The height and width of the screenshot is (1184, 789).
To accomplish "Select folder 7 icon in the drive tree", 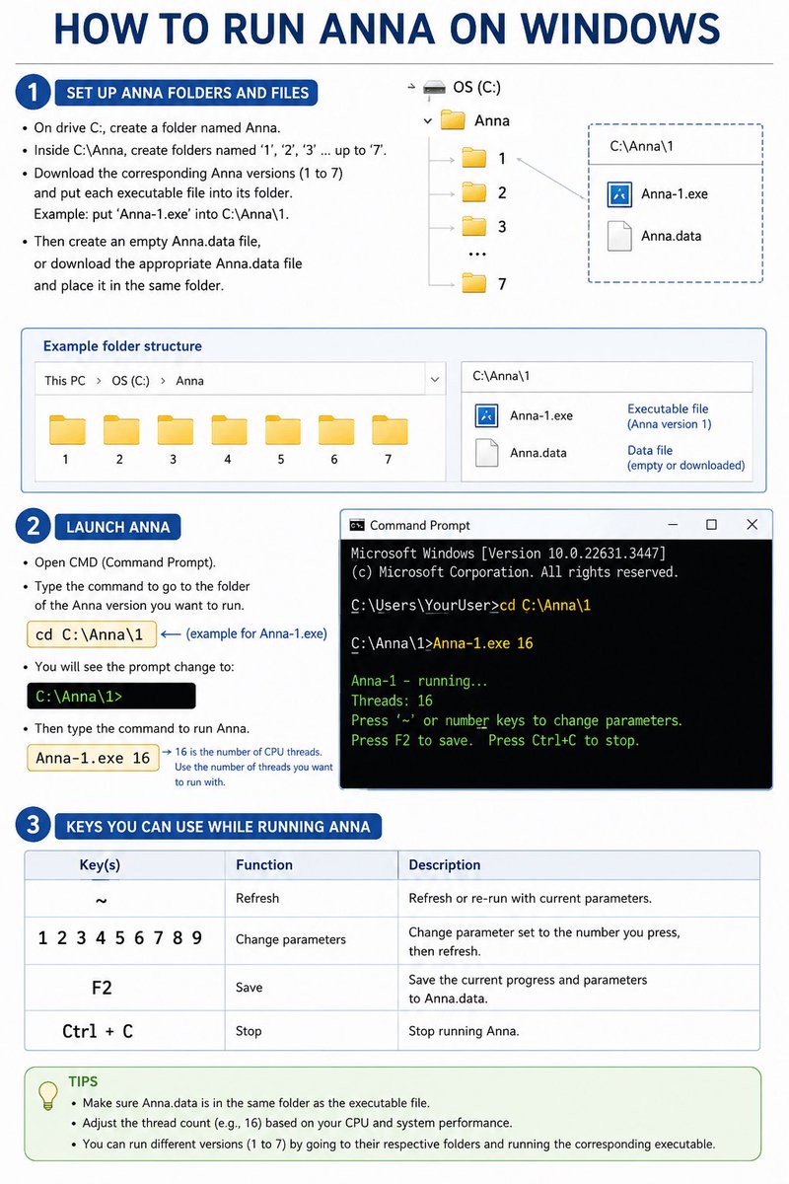I will click(474, 284).
